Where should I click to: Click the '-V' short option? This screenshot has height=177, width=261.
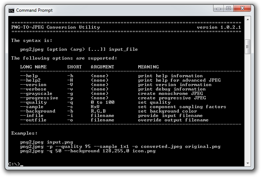coord(70,85)
